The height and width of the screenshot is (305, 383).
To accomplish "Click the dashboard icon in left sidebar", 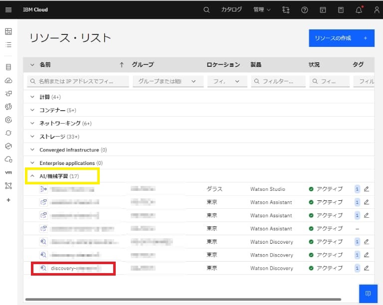I will (8, 31).
